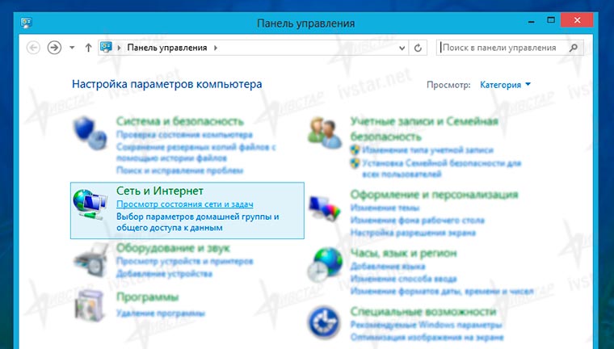Viewport: 614px width, 349px height.
Task: Click the Forward navigation arrow
Action: 54,48
